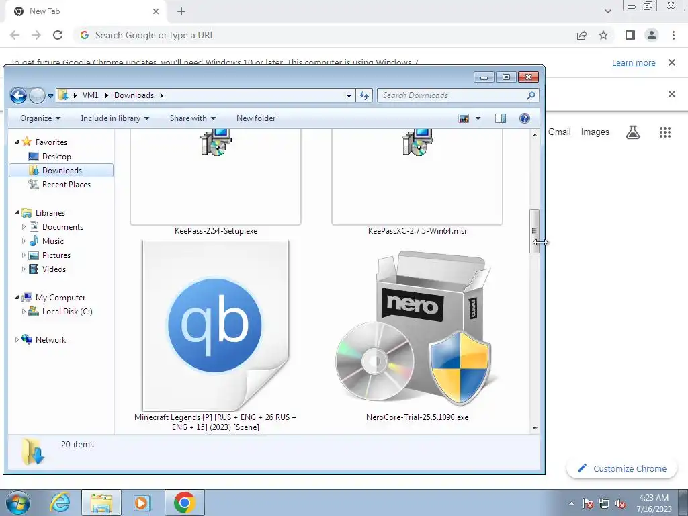Viewport: 688px width, 516px height.
Task: Open recent pages dropdown beside Forward arrow
Action: [x=51, y=95]
